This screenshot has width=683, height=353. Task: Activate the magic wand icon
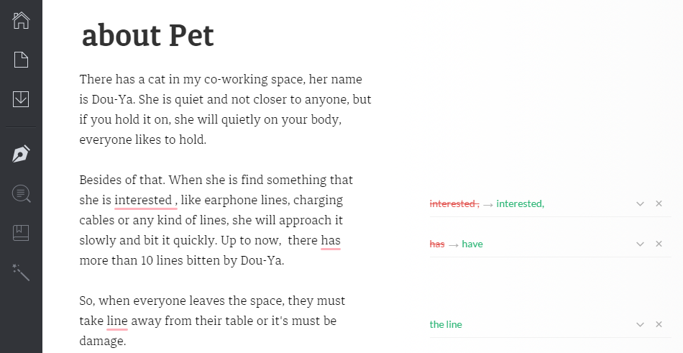[x=21, y=272]
